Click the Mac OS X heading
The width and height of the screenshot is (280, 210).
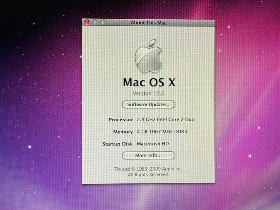point(149,82)
